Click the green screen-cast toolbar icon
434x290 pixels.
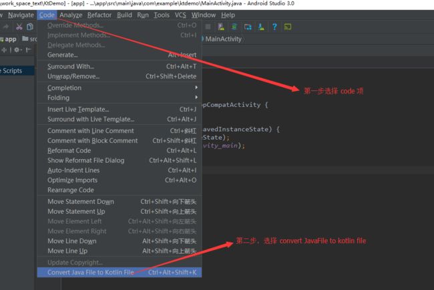(288, 27)
